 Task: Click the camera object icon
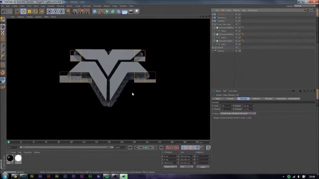[131, 11]
